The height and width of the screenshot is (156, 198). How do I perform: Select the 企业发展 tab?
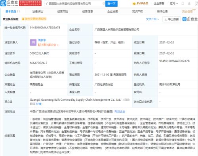(112, 11)
